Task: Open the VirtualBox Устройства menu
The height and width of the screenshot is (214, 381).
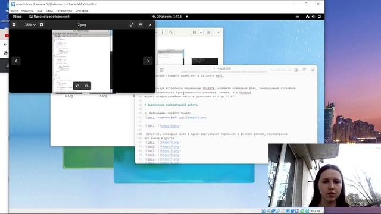Action: pos(64,11)
